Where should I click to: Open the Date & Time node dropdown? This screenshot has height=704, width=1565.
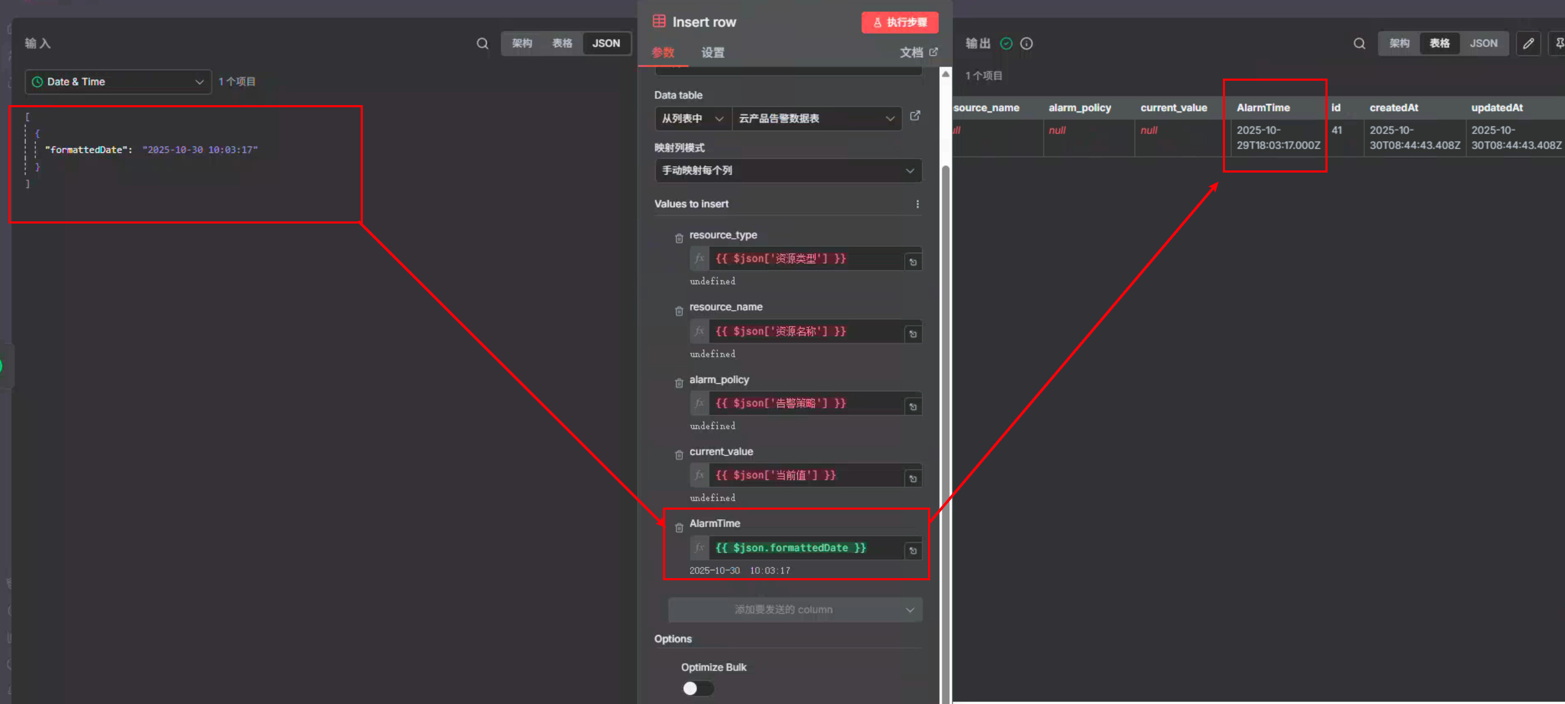pyautogui.click(x=118, y=82)
